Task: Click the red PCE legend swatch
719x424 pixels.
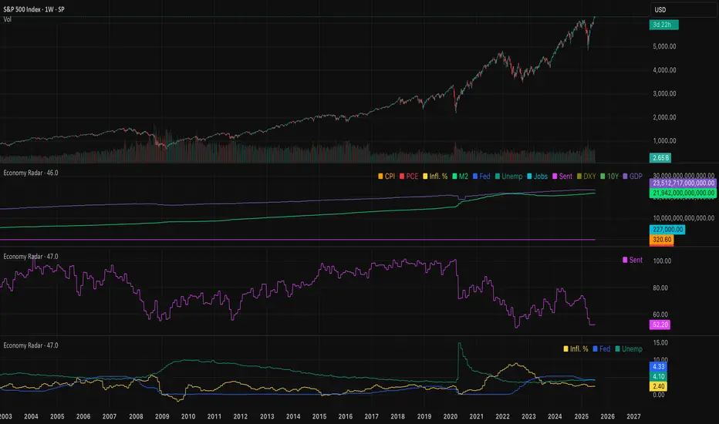Action: (x=402, y=177)
